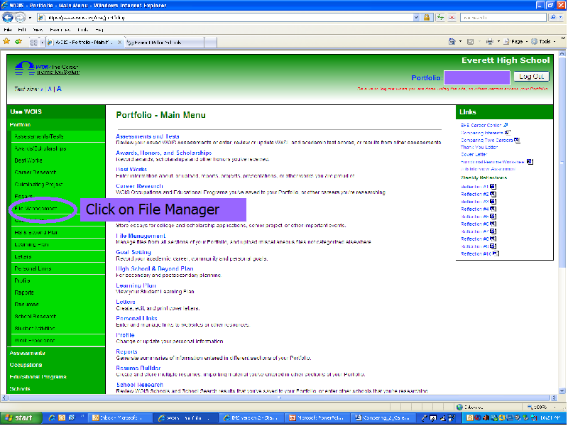
Task: Click the Add to Favorites icon
Action: point(18,41)
